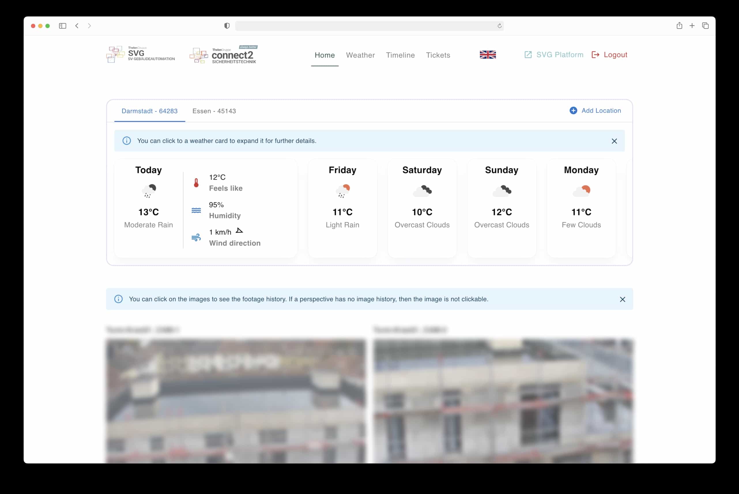Click the humidity waves icon
Screen dimensions: 739x494
(196, 210)
